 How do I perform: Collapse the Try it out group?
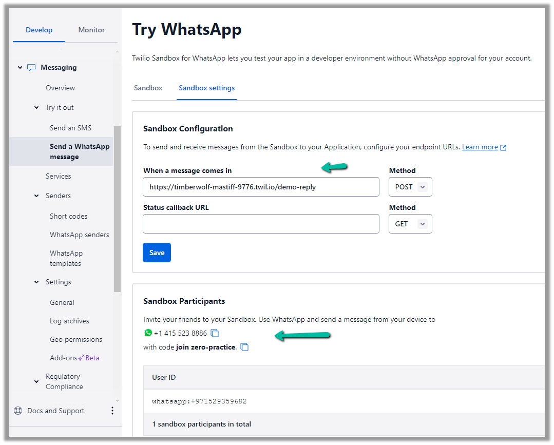pyautogui.click(x=36, y=107)
